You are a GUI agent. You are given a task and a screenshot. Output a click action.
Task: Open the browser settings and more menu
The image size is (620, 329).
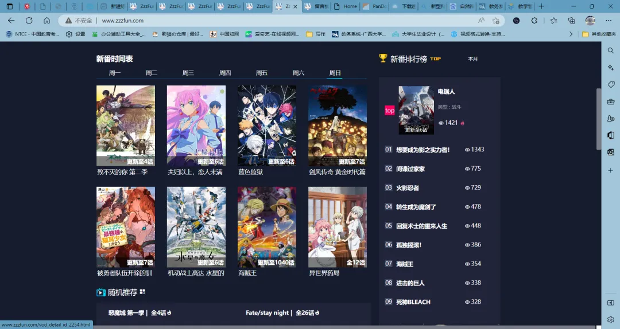pyautogui.click(x=609, y=21)
